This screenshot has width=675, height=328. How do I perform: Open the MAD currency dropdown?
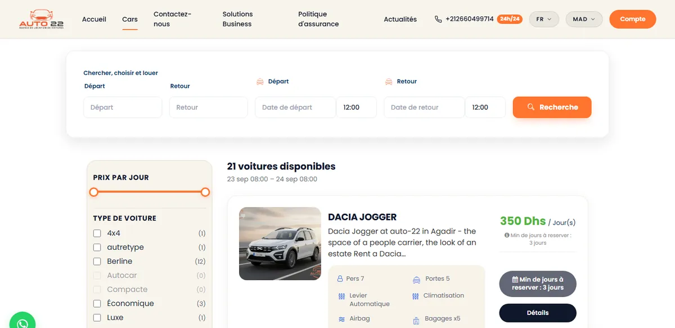click(584, 19)
